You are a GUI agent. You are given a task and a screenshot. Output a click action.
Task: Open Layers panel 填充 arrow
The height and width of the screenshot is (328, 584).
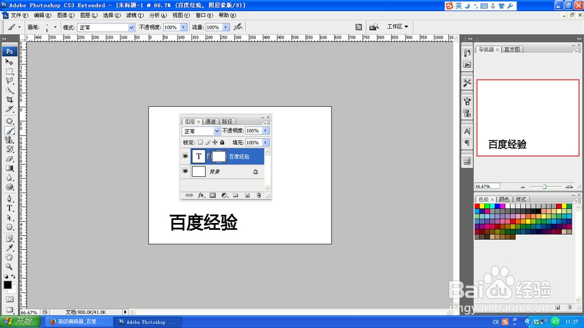266,142
